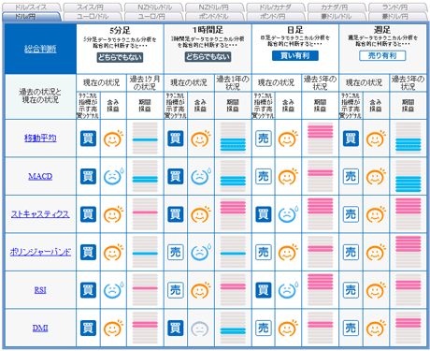Click the RSI crying face icon under 5分足
The width and height of the screenshot is (430, 351).
pyautogui.click(x=113, y=290)
